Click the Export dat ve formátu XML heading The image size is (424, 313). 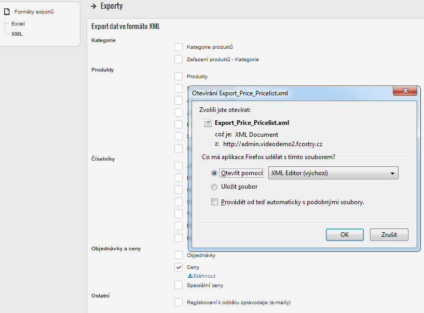click(126, 26)
